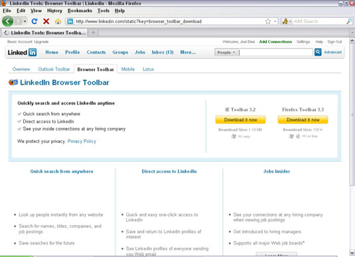Switch to the Lotus tab
This screenshot has height=257, width=355.
pos(148,69)
